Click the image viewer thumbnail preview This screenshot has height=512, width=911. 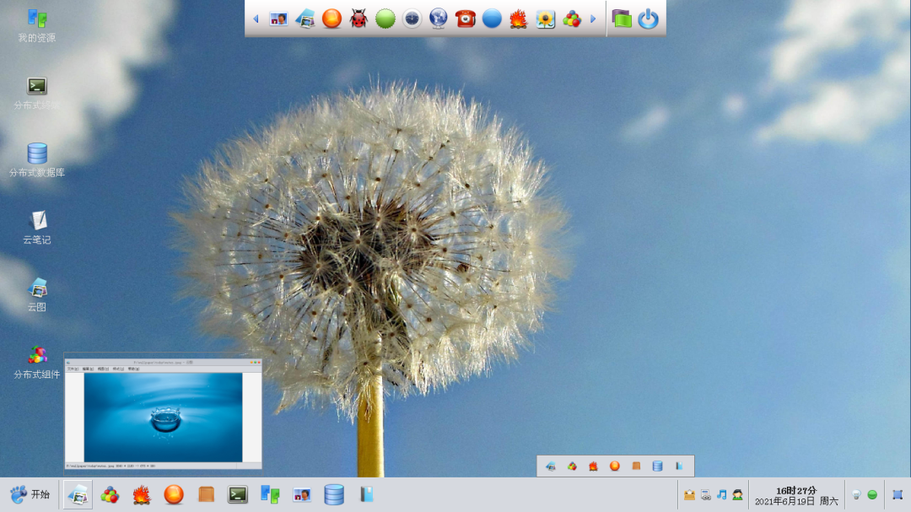[x=164, y=414]
